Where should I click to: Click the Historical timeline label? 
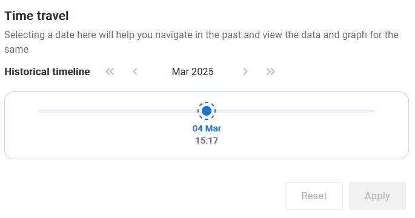pos(47,71)
